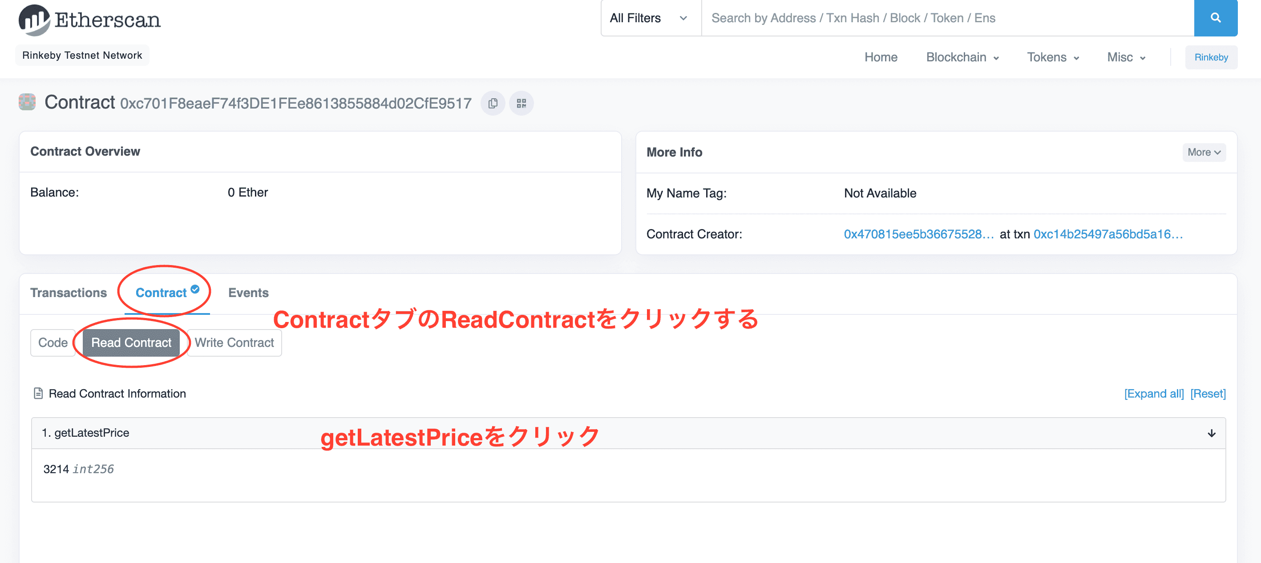1261x563 pixels.
Task: Click the contract identicon avatar
Action: (x=28, y=102)
